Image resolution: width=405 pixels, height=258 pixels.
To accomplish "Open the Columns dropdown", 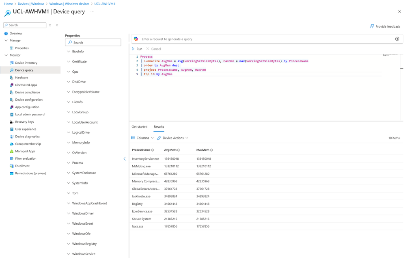I will (142, 138).
